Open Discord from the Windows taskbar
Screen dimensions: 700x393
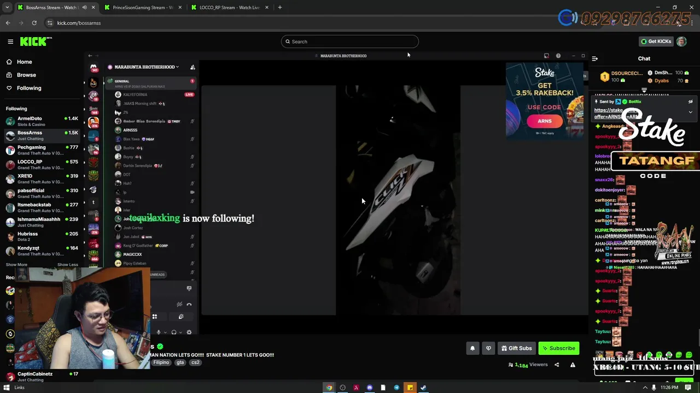(x=370, y=388)
